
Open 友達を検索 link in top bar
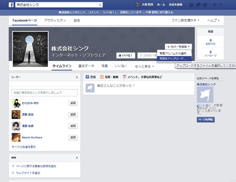[176, 5]
